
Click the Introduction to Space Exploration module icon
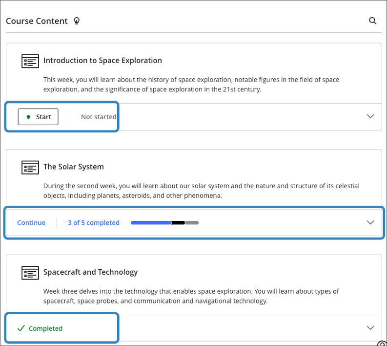[x=30, y=61]
